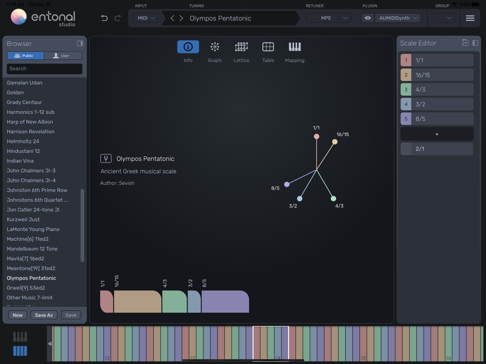The width and height of the screenshot is (486, 364).
Task: Enable the Public scales filter
Action: tap(25, 55)
